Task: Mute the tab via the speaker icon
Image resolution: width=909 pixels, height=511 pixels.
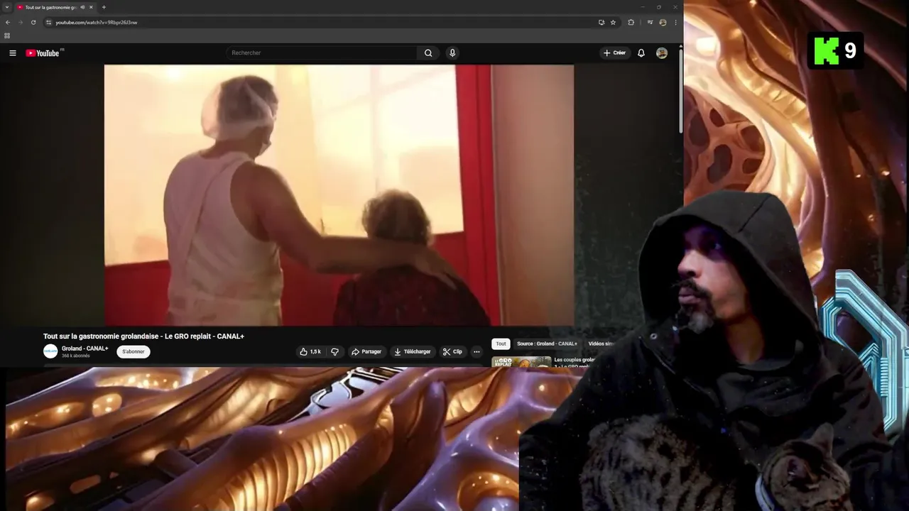Action: coord(82,7)
